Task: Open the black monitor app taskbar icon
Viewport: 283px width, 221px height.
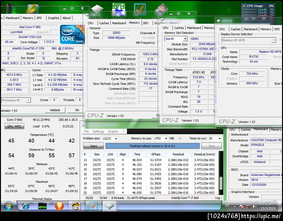Action: pos(42,206)
